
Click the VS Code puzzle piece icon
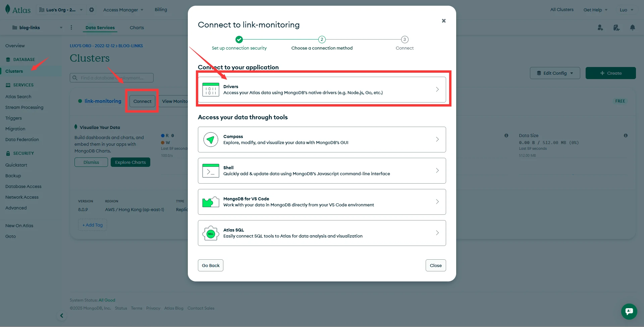(x=211, y=202)
